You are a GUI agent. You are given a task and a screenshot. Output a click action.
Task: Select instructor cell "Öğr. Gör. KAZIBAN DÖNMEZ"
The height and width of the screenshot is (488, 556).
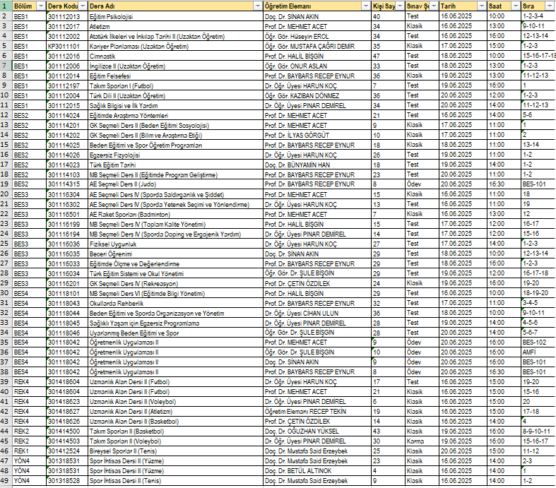click(x=317, y=95)
